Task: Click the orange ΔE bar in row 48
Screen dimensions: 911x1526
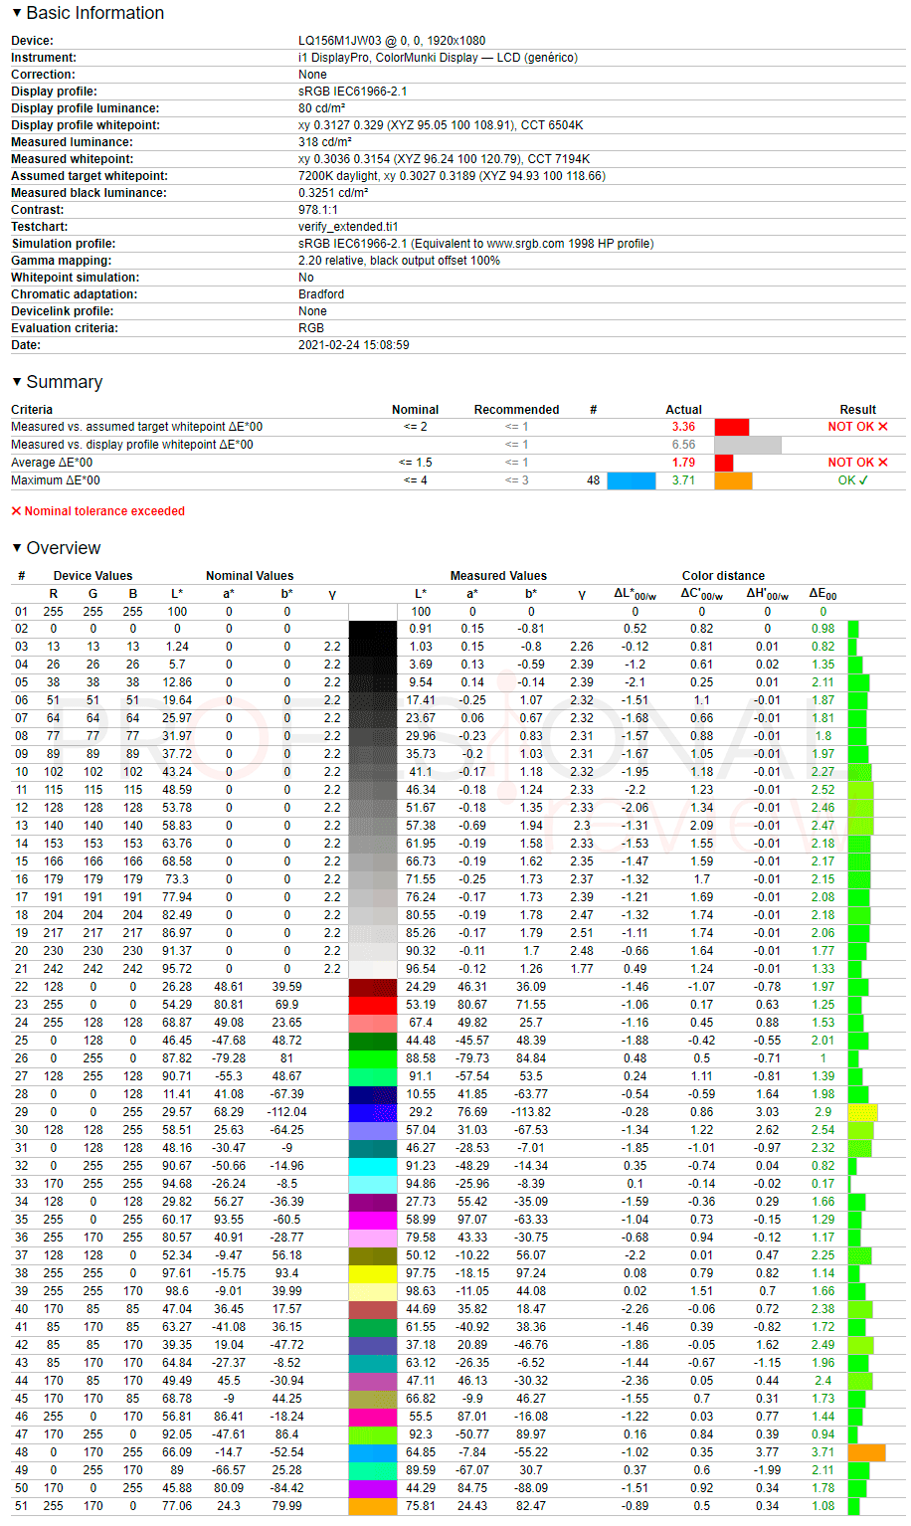Action: (866, 1452)
